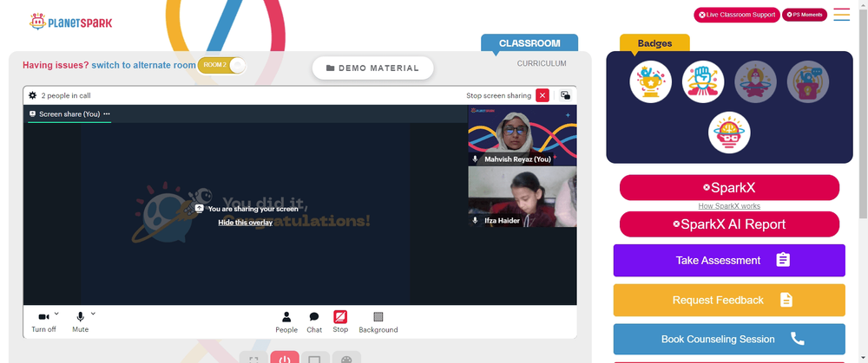Open How SparkX works link
868x363 pixels.
(729, 206)
